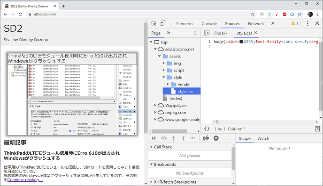Viewport: 323px width, 186px height.
Task: Expand the vender folder
Action: [168, 84]
